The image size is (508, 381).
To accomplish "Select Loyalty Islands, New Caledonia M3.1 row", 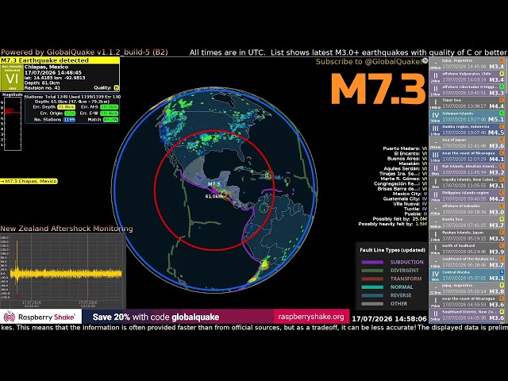I will [x=467, y=183].
